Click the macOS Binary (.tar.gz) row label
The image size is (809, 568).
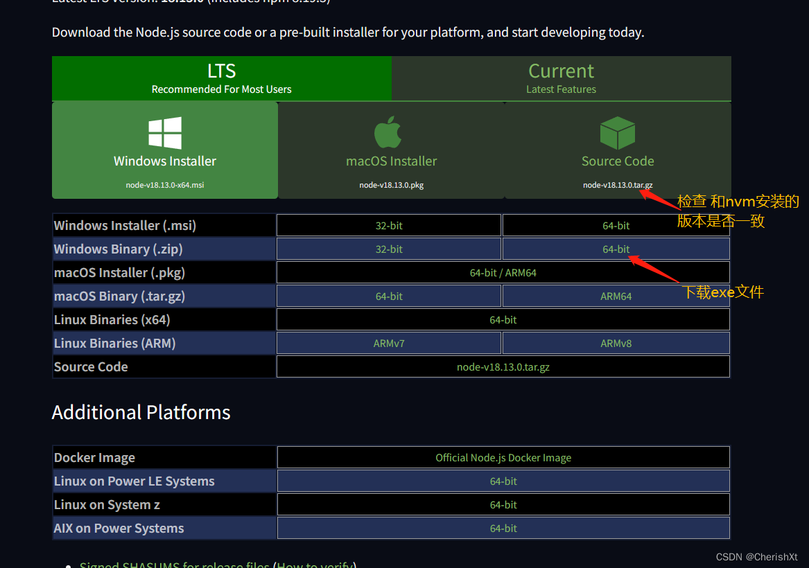(119, 296)
